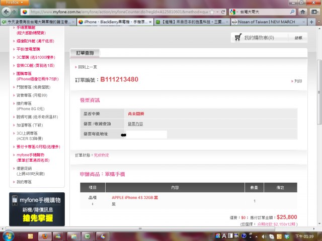Expand the address bar history dropdown arrow

(217, 12)
